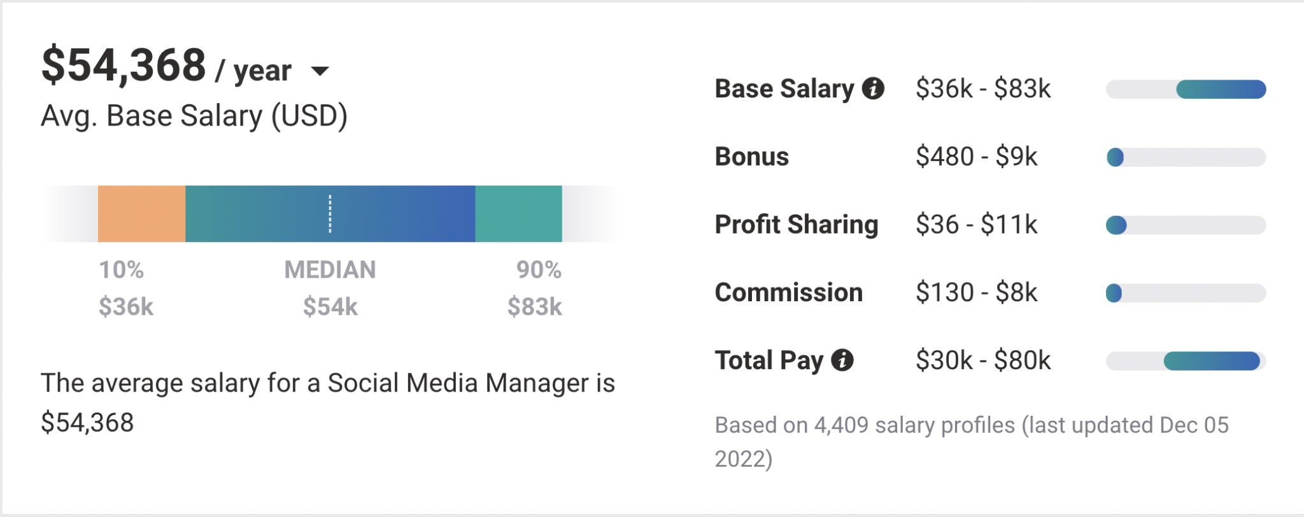1304x517 pixels.
Task: Select the Bonus range indicator dot
Action: tap(1114, 158)
